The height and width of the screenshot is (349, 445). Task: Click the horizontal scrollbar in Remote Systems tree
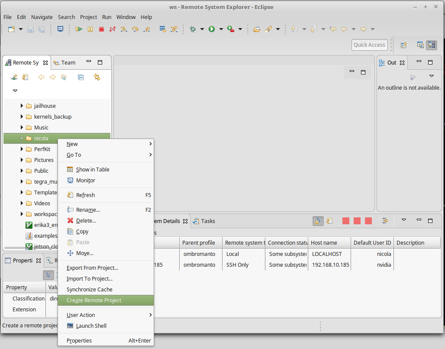pyautogui.click(x=31, y=248)
